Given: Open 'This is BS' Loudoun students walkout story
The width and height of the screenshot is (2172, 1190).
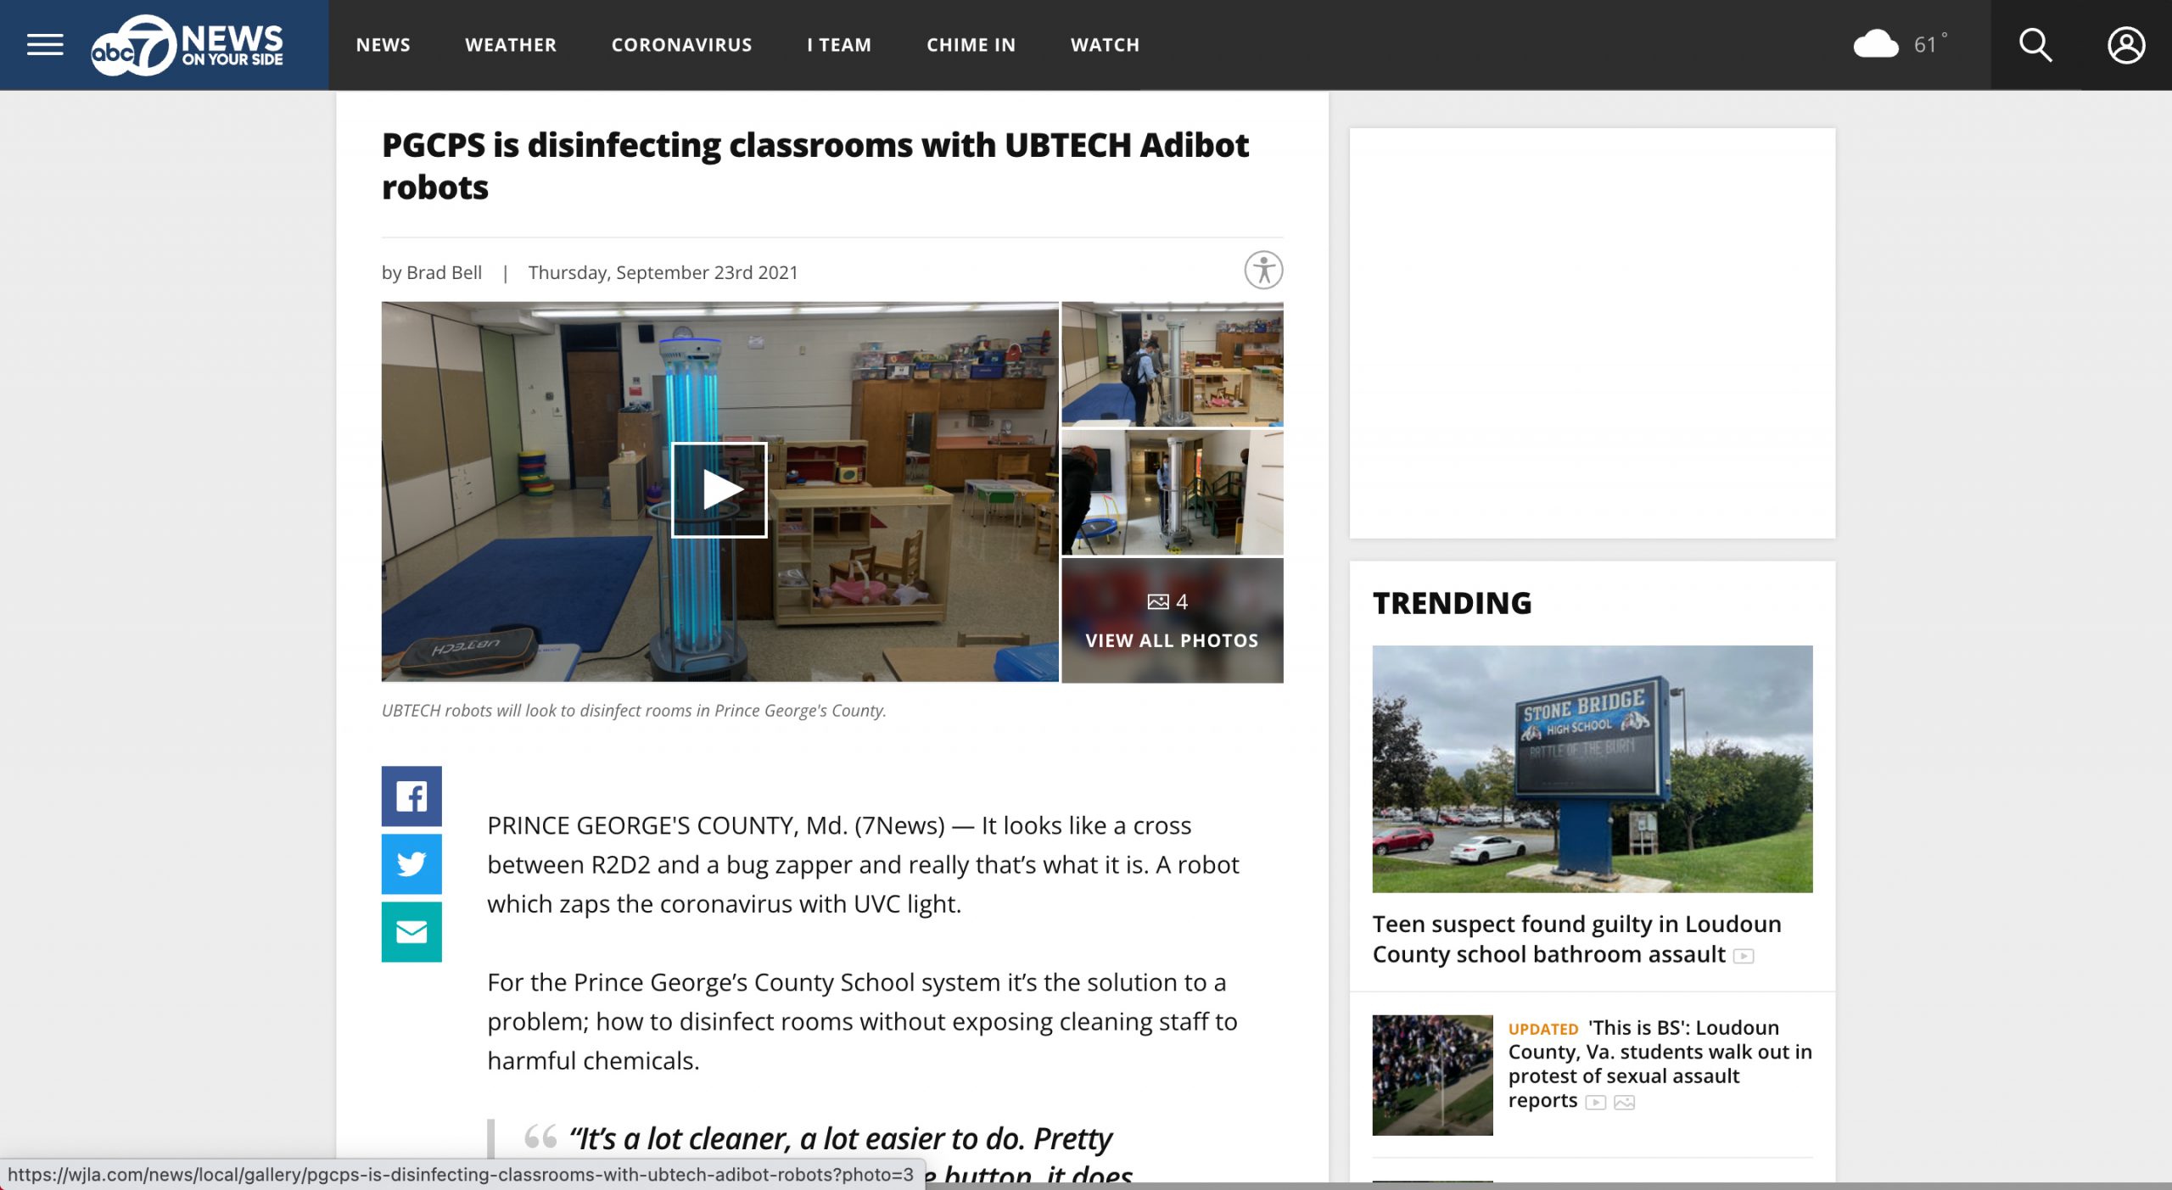Looking at the screenshot, I should pos(1660,1064).
